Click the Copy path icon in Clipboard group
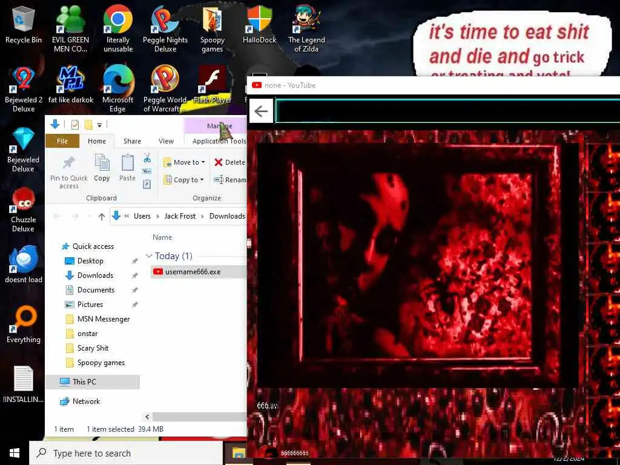Screen dimensions: 620x465 click(x=147, y=171)
